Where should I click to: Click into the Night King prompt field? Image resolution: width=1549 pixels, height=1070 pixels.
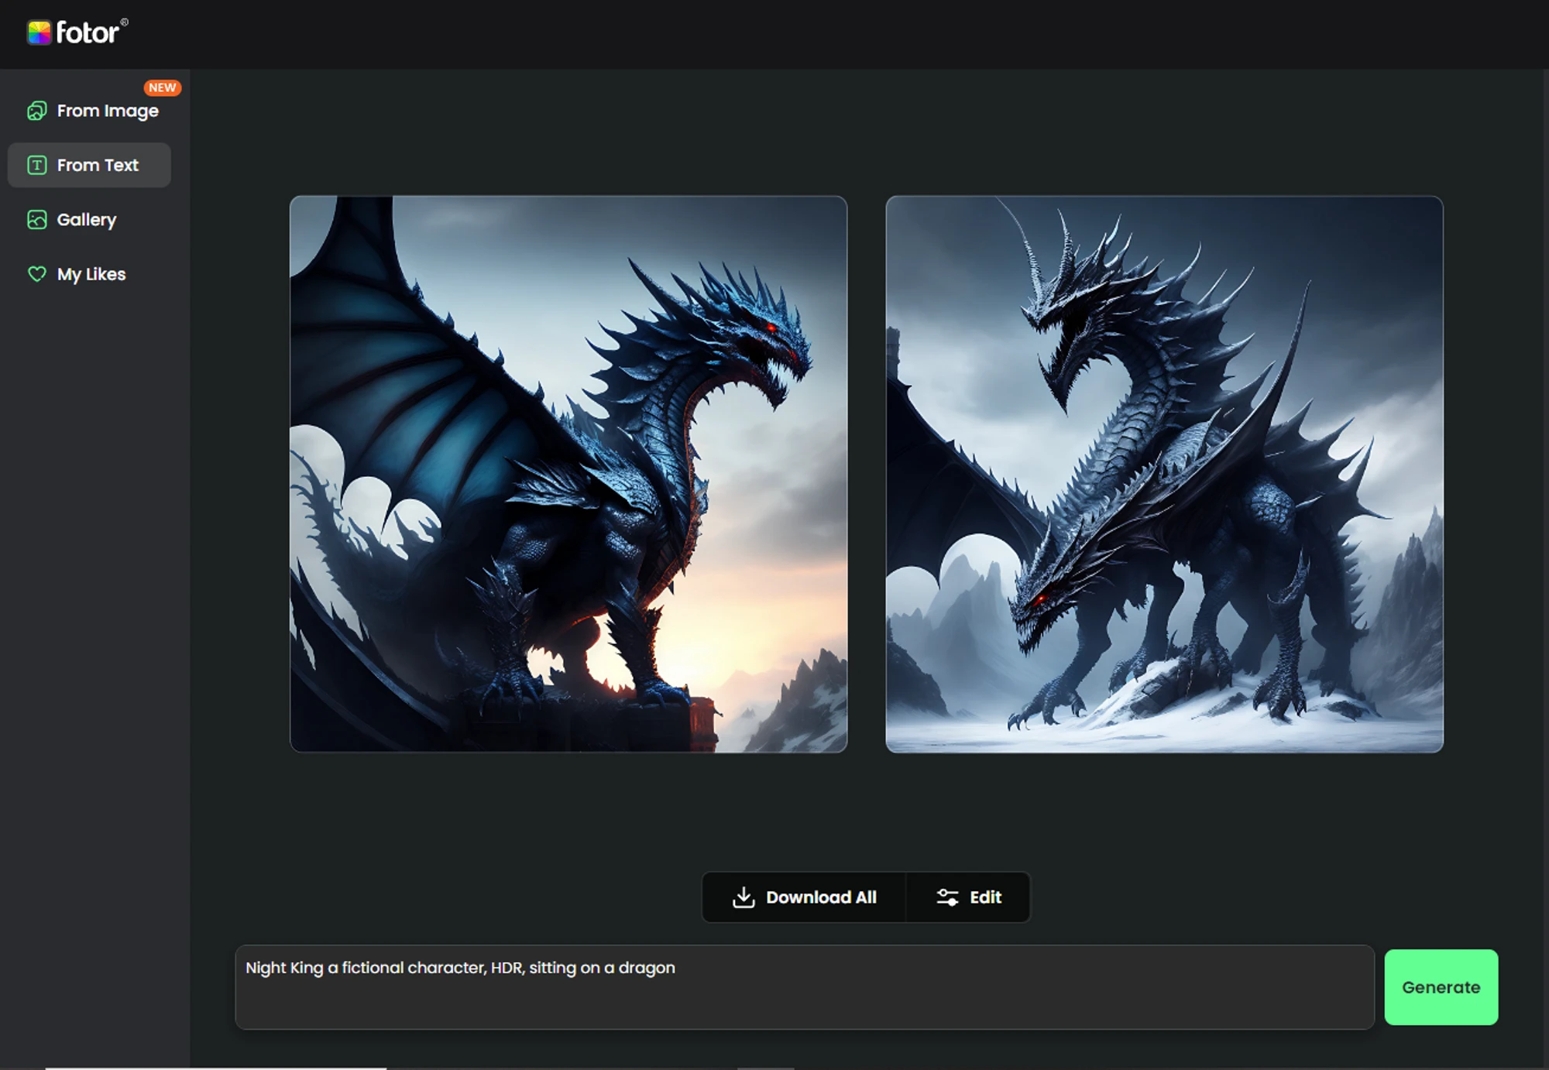[x=805, y=987]
